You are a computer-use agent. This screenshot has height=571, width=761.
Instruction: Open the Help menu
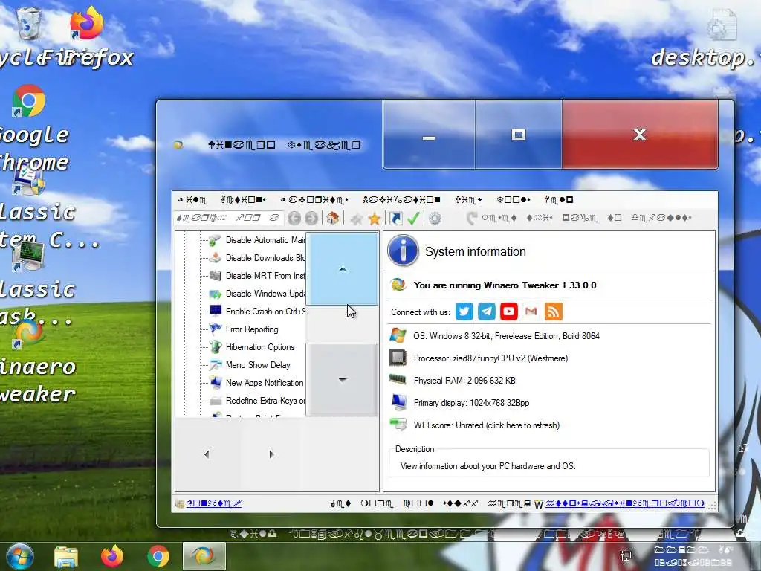pos(559,199)
